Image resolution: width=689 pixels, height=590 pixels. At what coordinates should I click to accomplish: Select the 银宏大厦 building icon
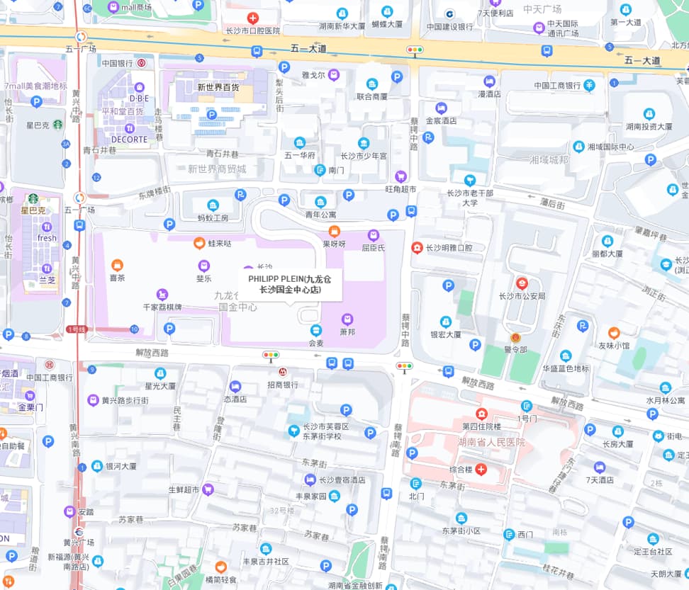[446, 322]
